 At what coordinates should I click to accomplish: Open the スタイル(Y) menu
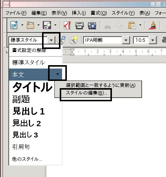click(x=123, y=13)
